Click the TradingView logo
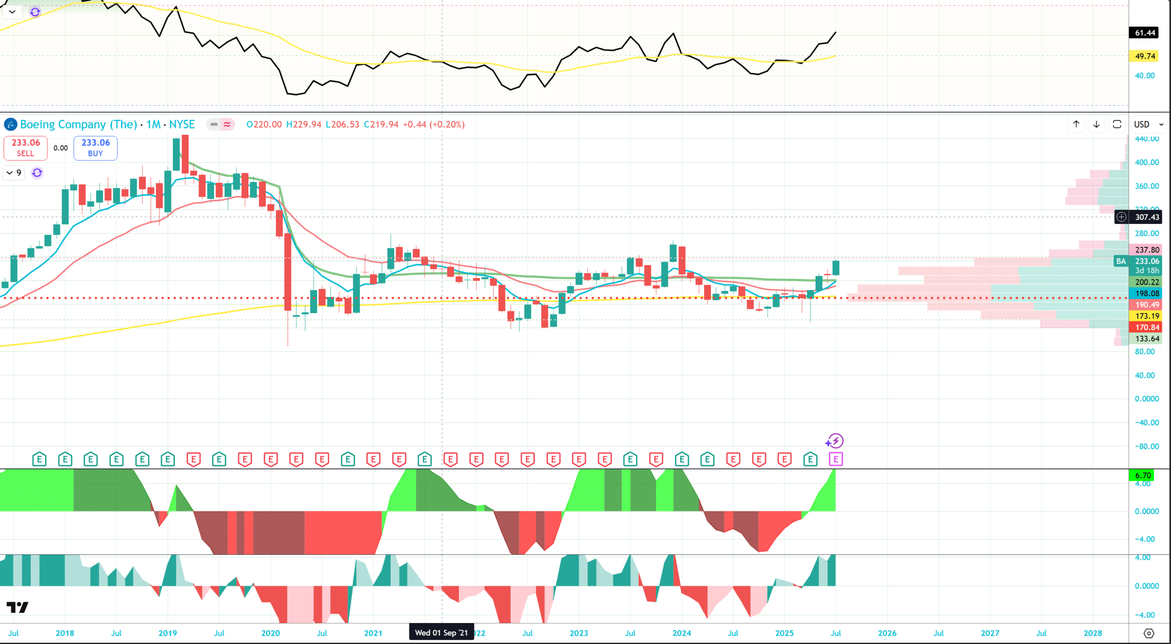The image size is (1171, 644). 17,607
